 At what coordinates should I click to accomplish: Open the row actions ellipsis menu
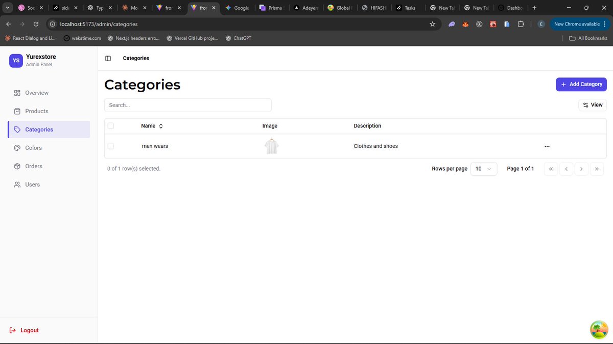click(x=547, y=146)
